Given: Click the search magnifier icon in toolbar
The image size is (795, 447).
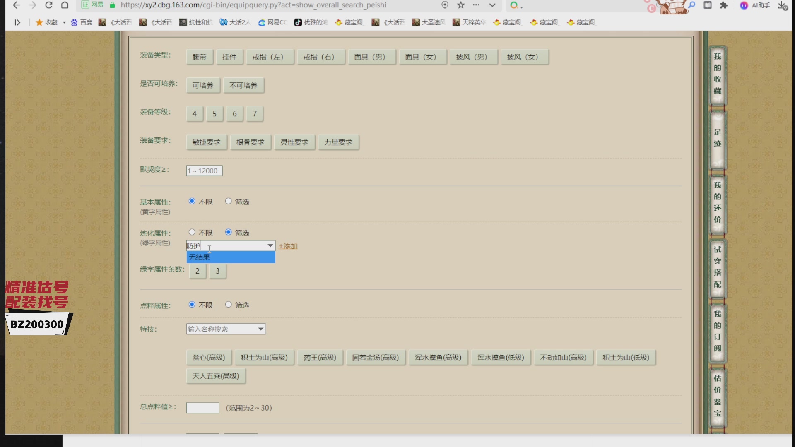Looking at the screenshot, I should click(x=692, y=5).
